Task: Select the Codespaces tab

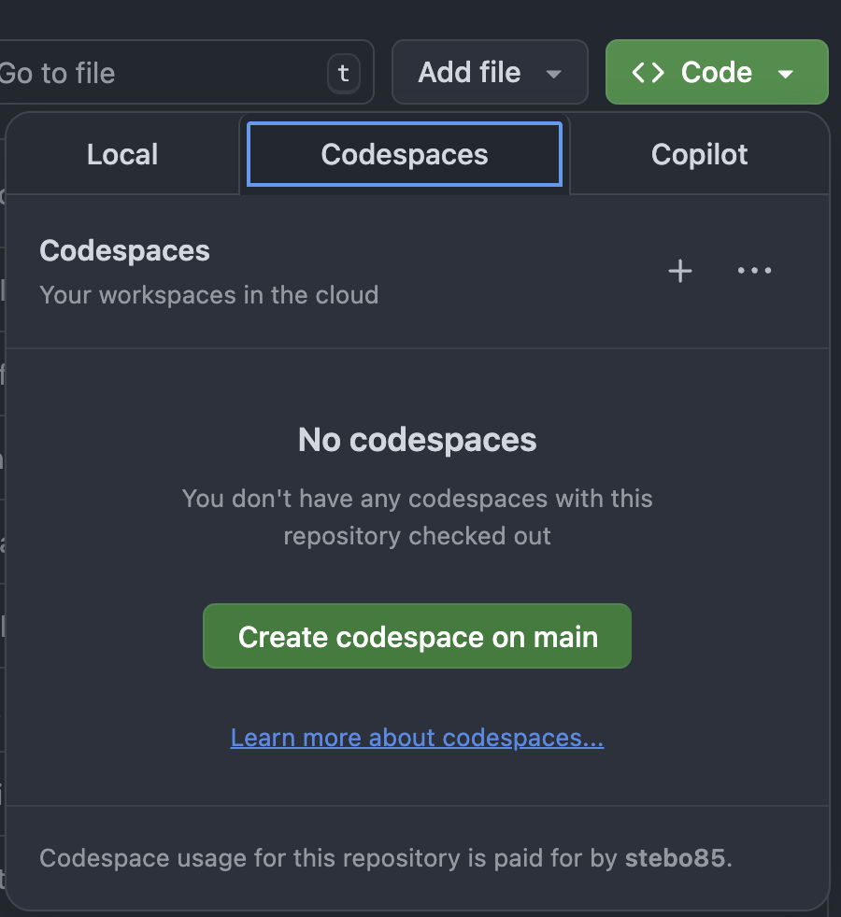Action: coord(404,154)
